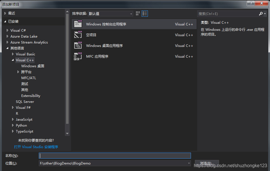Click the Windows desktop application template icon
Screen dimensions: 270x171
(x=78, y=46)
